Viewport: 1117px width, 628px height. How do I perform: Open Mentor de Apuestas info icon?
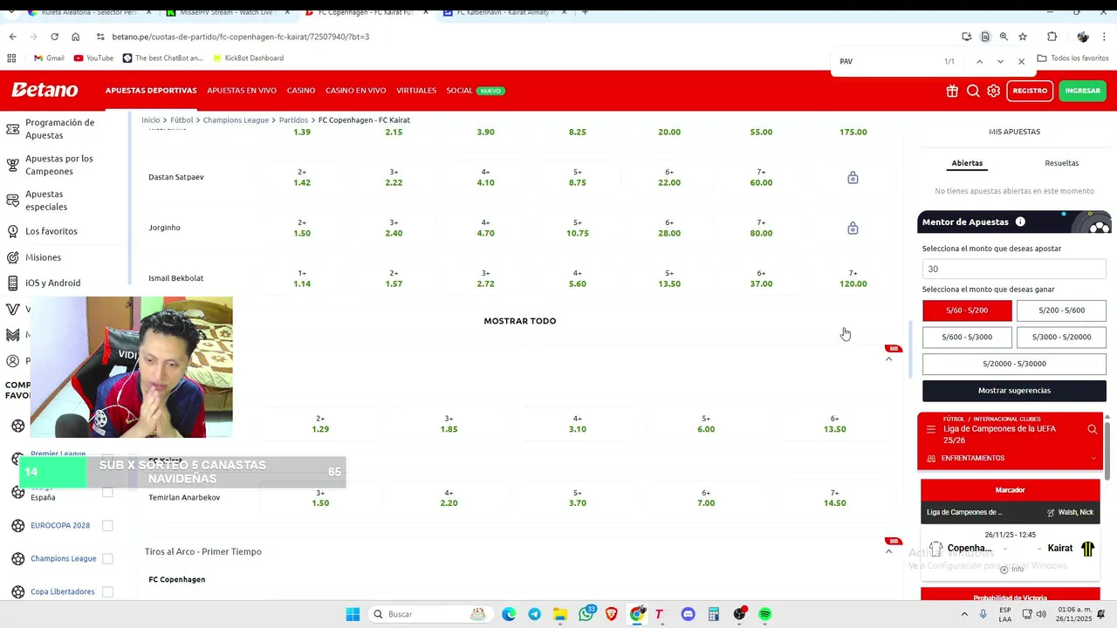[x=1020, y=222]
